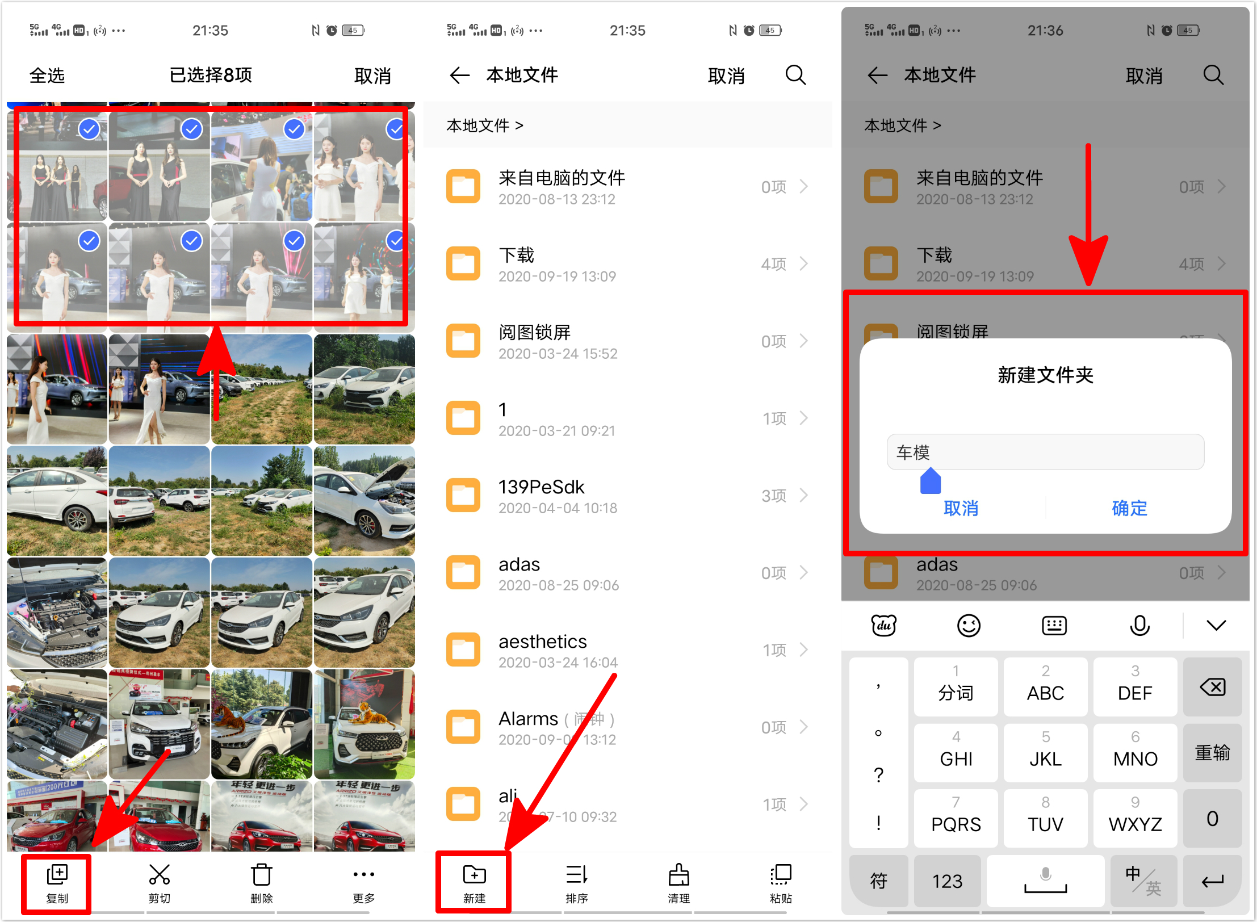Tap the WXYZ key
The image size is (1257, 922).
(x=1135, y=818)
